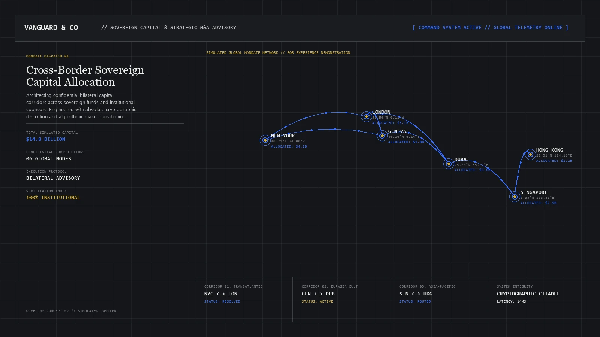
Task: Open Corridor 03 Asia-Pacific card
Action: 439,300
